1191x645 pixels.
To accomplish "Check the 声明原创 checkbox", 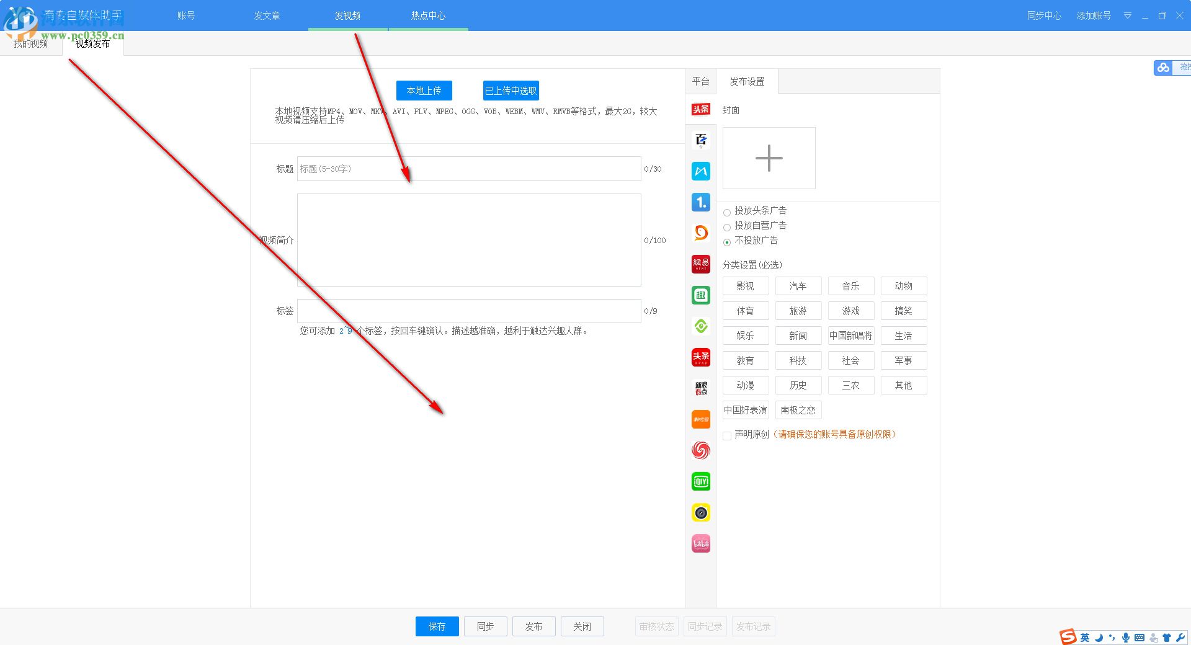I will pos(726,435).
